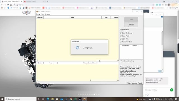Image resolution: width=179 pixels, height=101 pixels.
Task: Click the DeviceID column header
Action: (40, 17)
